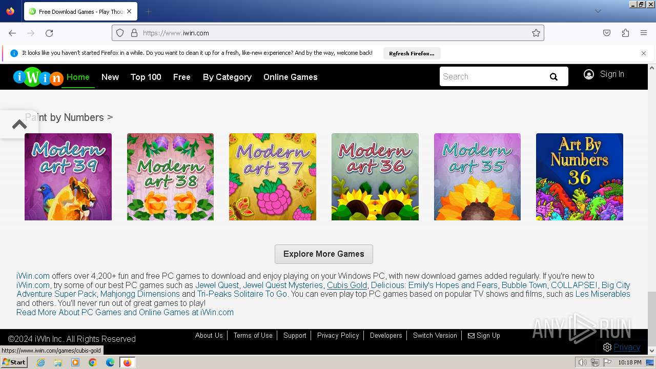Open the New games menu

coord(110,77)
